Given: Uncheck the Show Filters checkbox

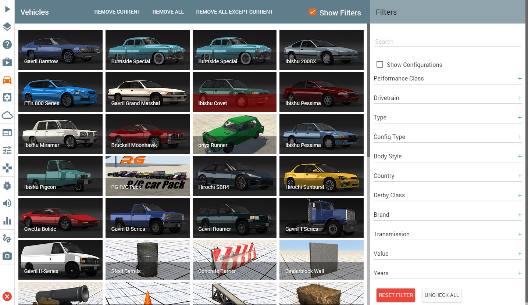Looking at the screenshot, I should [313, 12].
